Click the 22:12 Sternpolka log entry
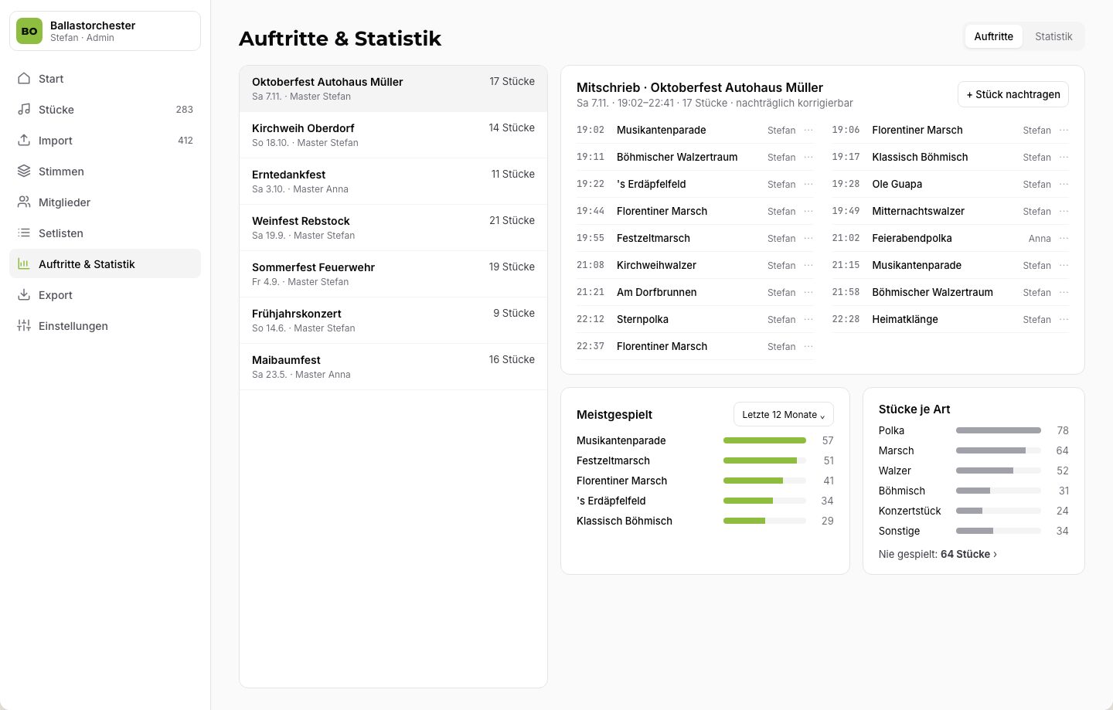Image resolution: width=1113 pixels, height=710 pixels. 696,319
